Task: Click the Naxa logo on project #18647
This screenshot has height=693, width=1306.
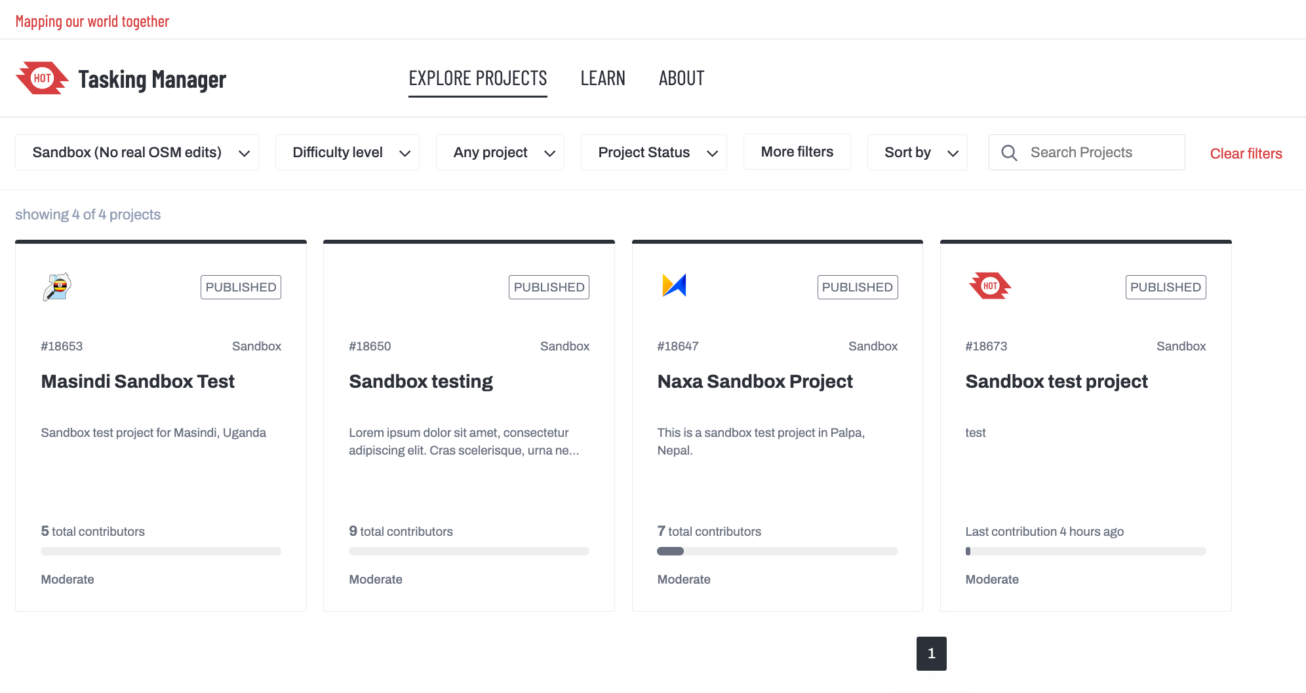Action: 674,286
